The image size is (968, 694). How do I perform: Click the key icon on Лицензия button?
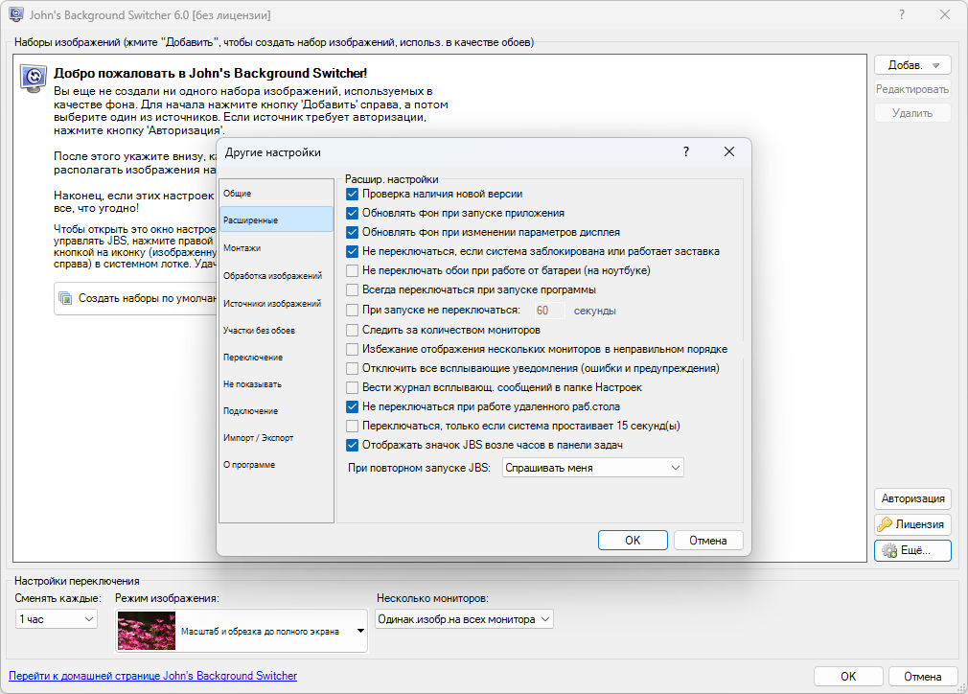tap(886, 524)
